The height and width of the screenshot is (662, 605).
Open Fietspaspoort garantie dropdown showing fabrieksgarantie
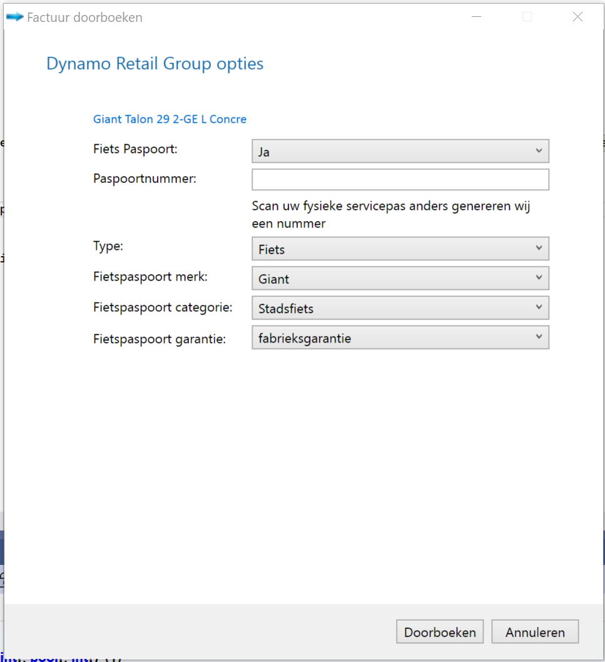tap(400, 338)
